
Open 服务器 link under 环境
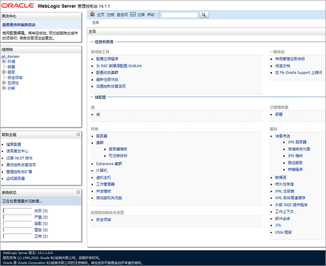(x=102, y=136)
